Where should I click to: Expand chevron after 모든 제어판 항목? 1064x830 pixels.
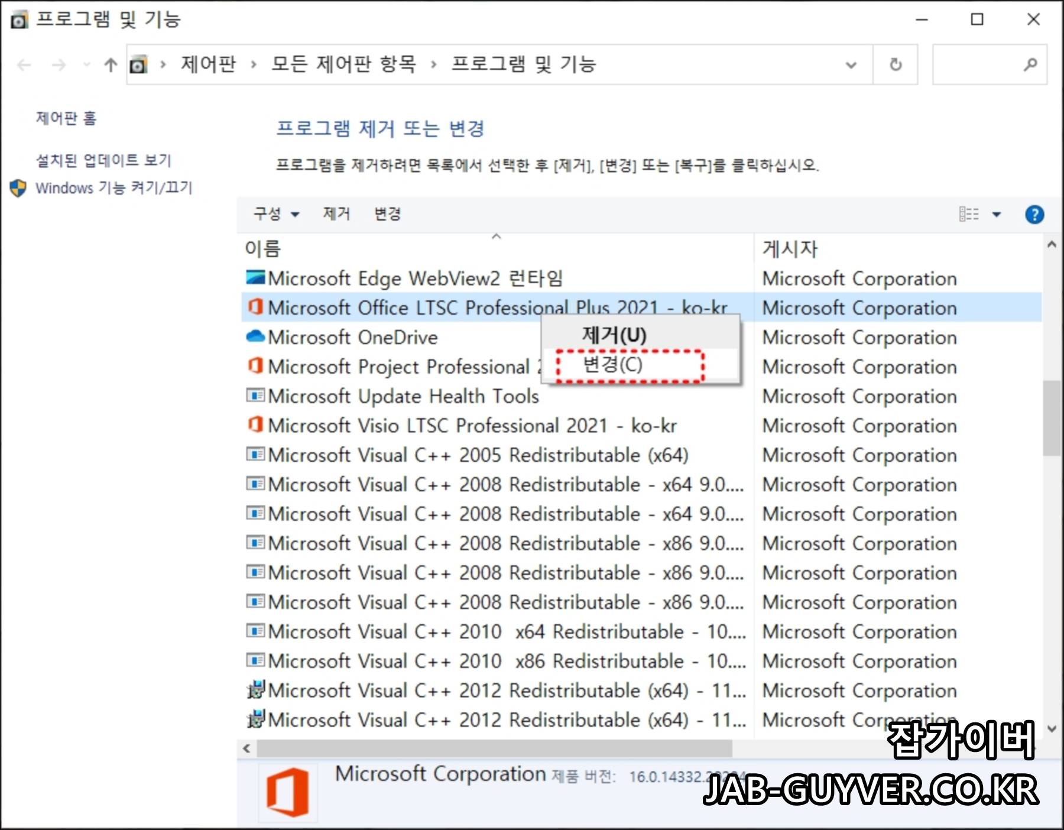click(x=434, y=64)
